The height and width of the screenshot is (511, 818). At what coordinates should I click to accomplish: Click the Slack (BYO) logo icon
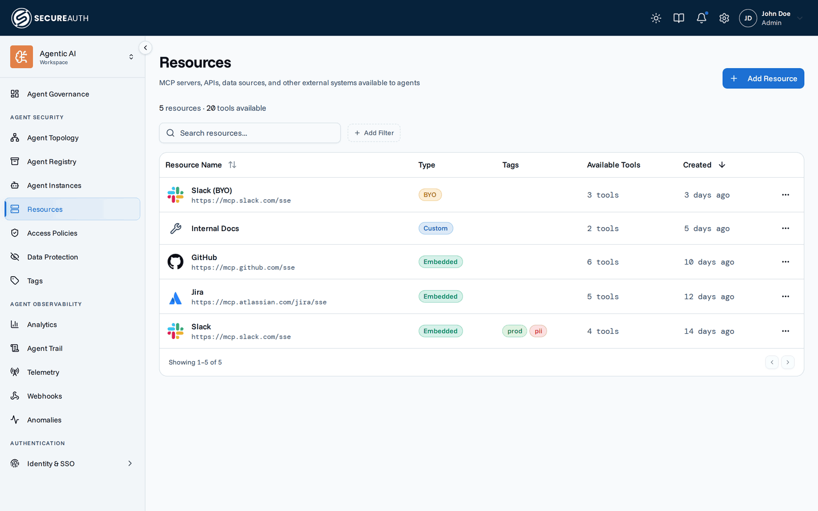click(176, 195)
